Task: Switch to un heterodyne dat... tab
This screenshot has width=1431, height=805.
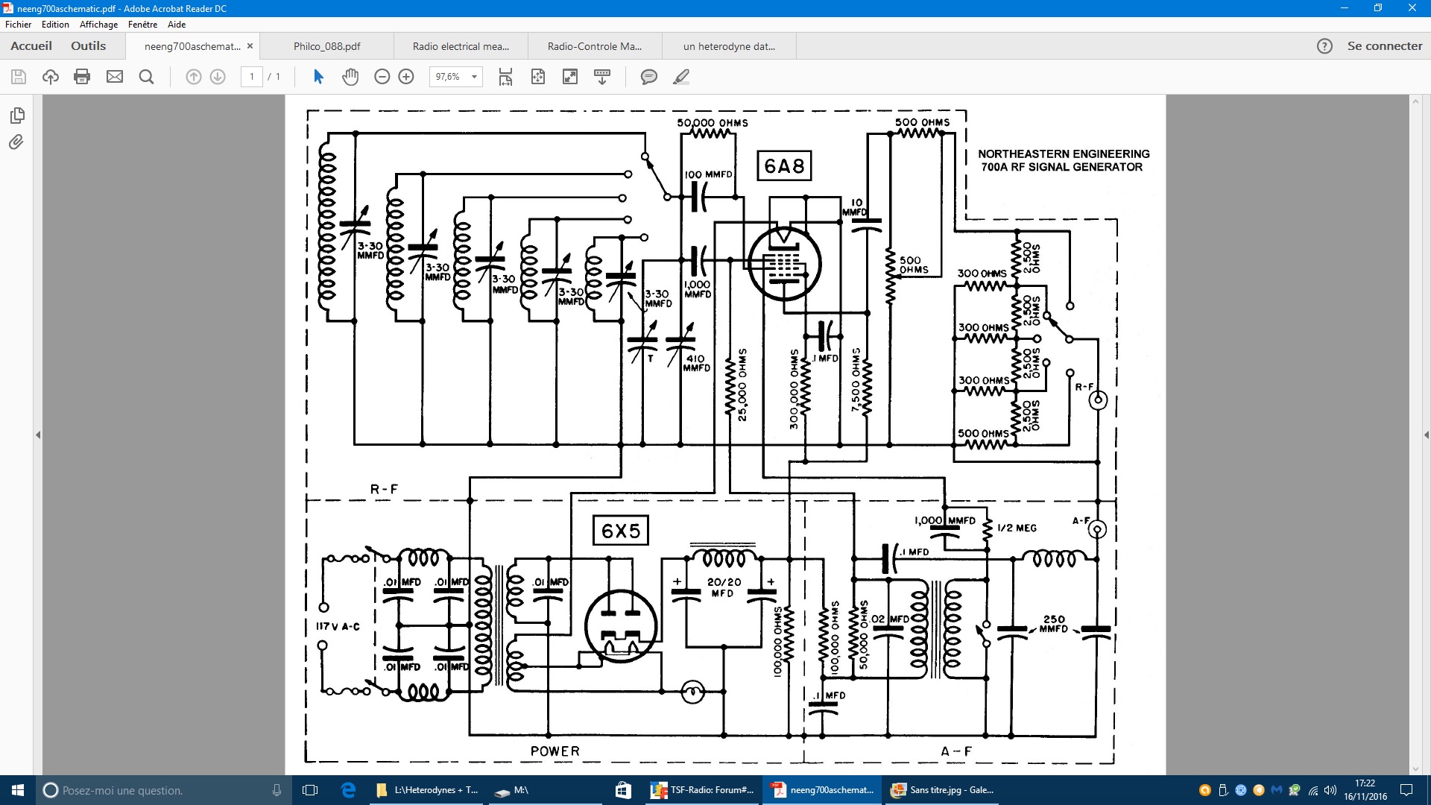Action: tap(729, 46)
